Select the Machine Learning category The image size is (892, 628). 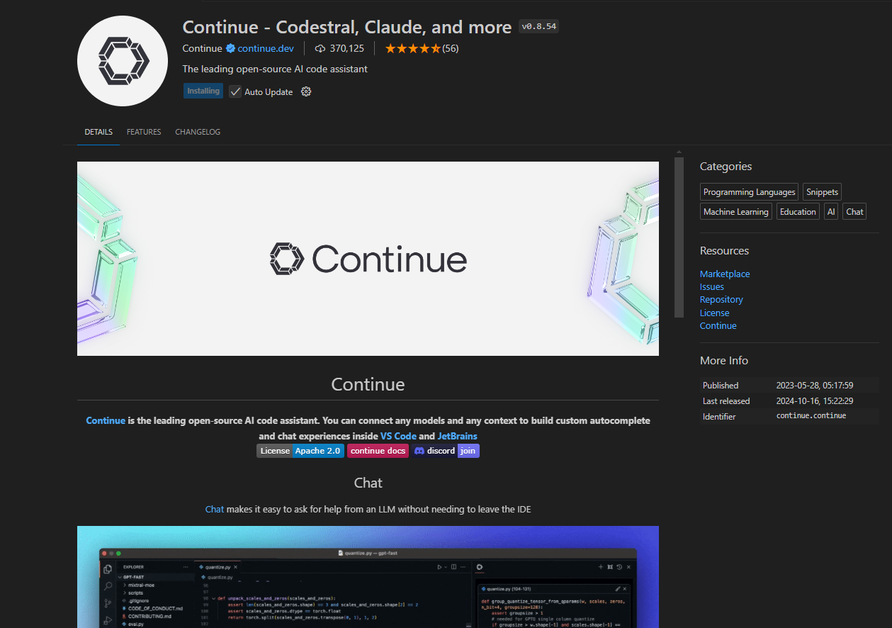tap(736, 212)
